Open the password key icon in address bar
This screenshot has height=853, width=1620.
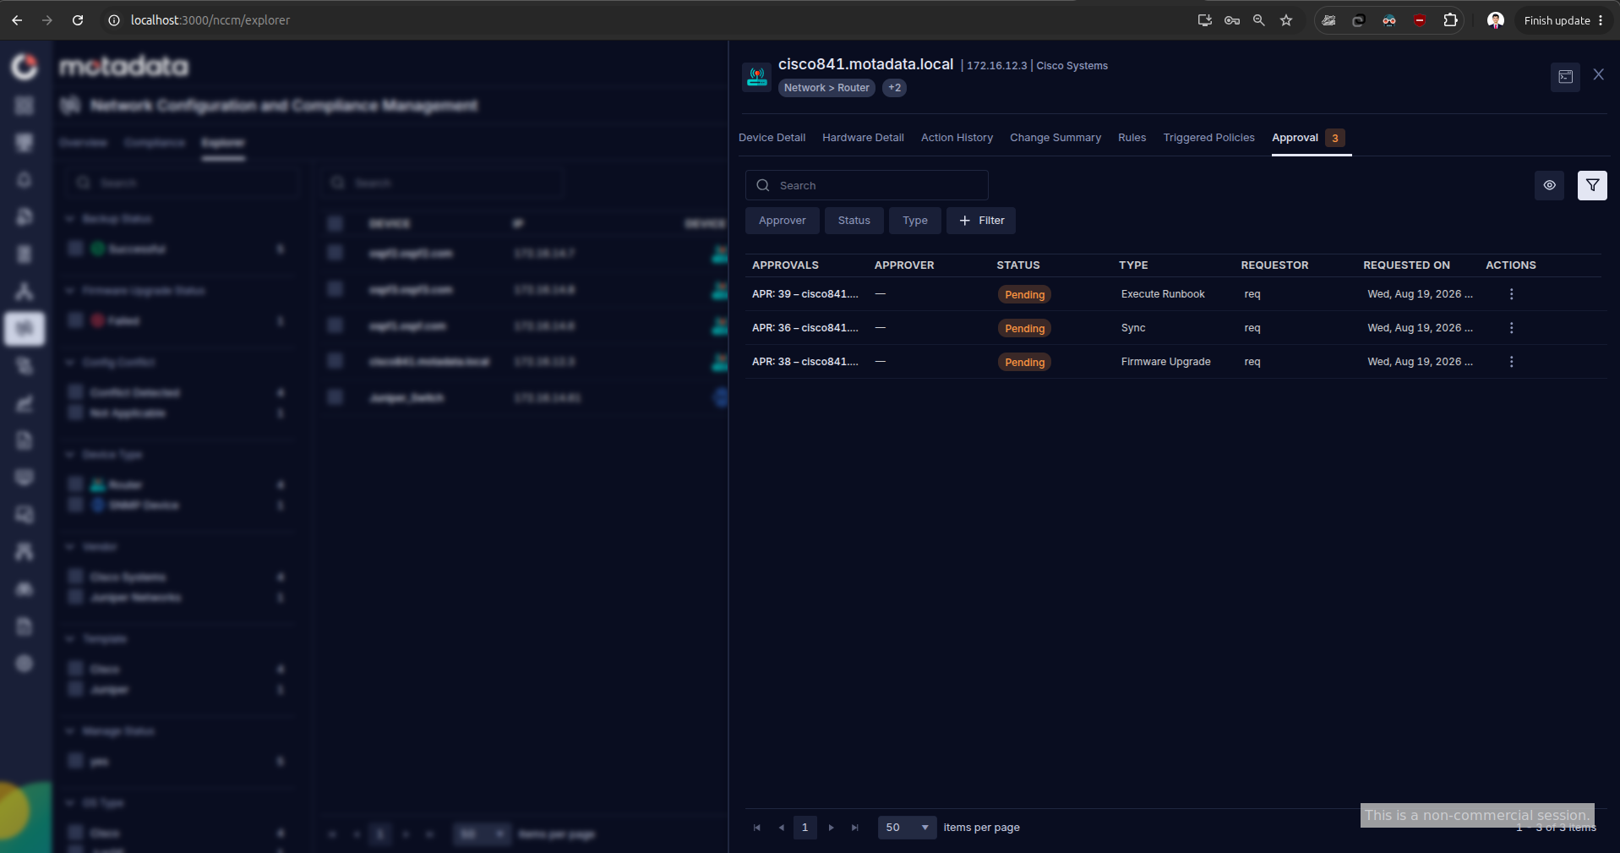pyautogui.click(x=1232, y=20)
